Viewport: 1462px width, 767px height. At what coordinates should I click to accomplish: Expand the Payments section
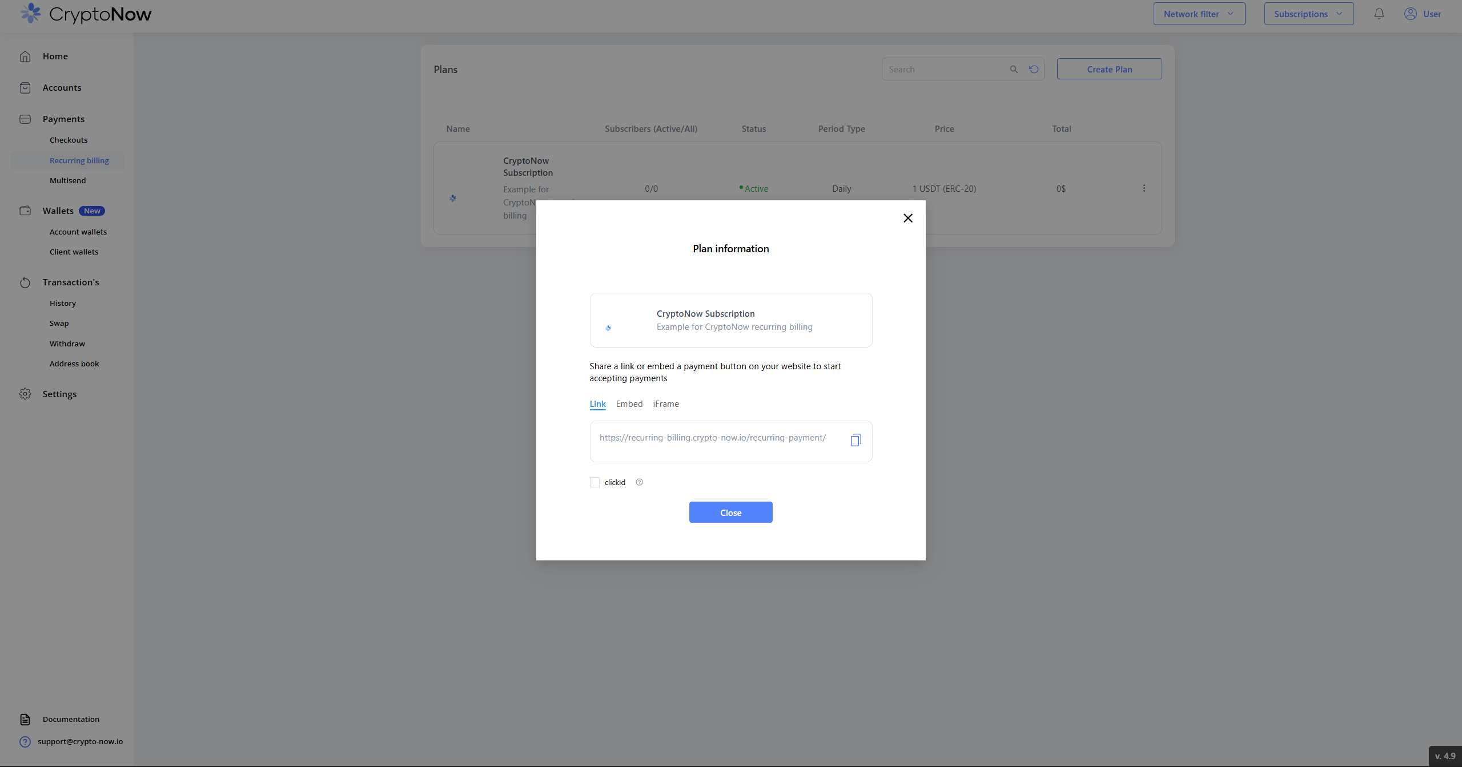[63, 119]
